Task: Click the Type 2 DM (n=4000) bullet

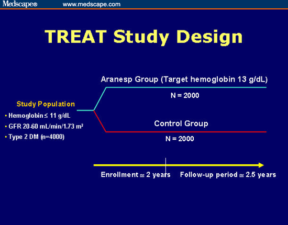Action: (x=35, y=137)
